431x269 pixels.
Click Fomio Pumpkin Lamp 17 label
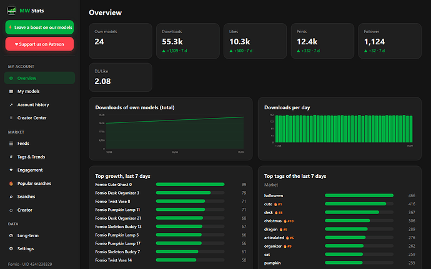click(117, 243)
